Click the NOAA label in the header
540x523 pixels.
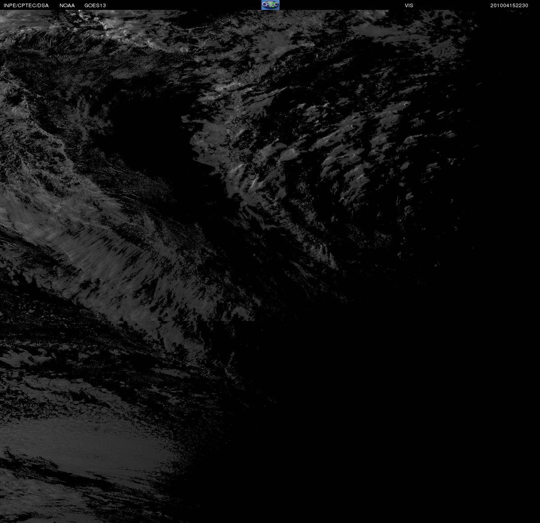pos(67,5)
